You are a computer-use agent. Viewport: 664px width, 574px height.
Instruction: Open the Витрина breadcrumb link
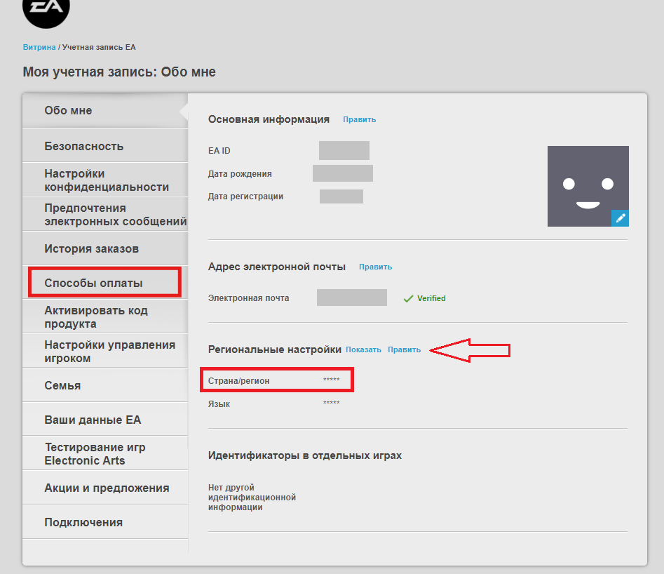tap(39, 47)
